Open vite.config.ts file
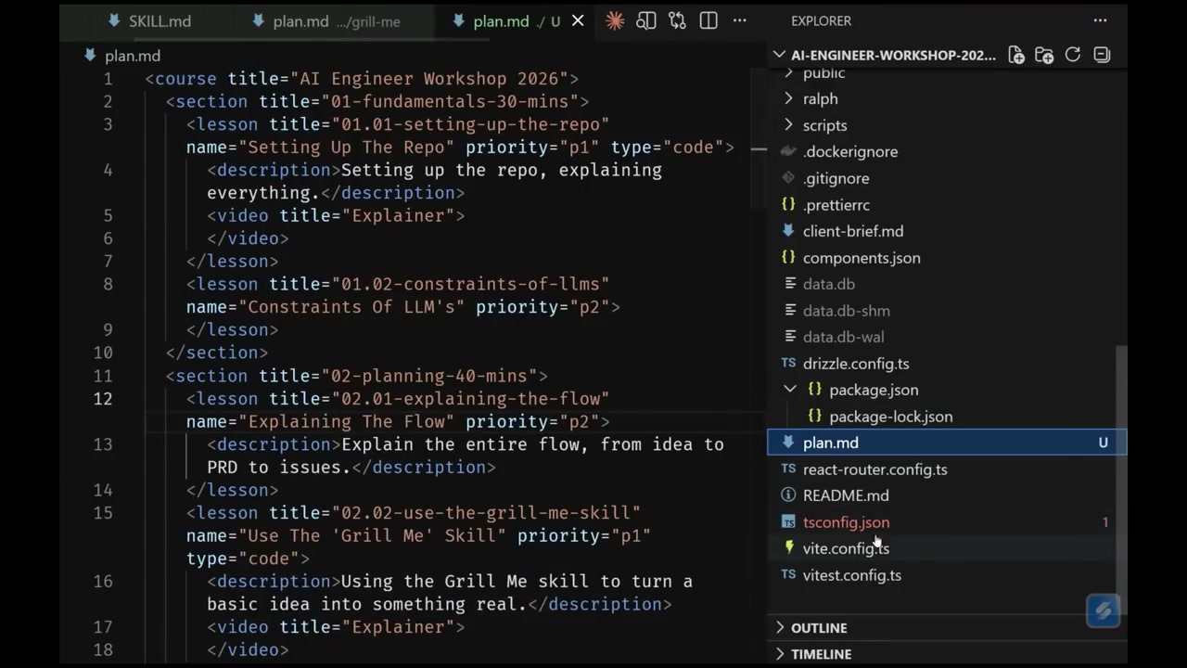This screenshot has width=1187, height=668. [x=846, y=548]
